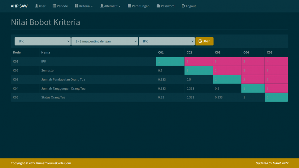Click the Password lock icon
This screenshot has width=299, height=168.
[158, 6]
